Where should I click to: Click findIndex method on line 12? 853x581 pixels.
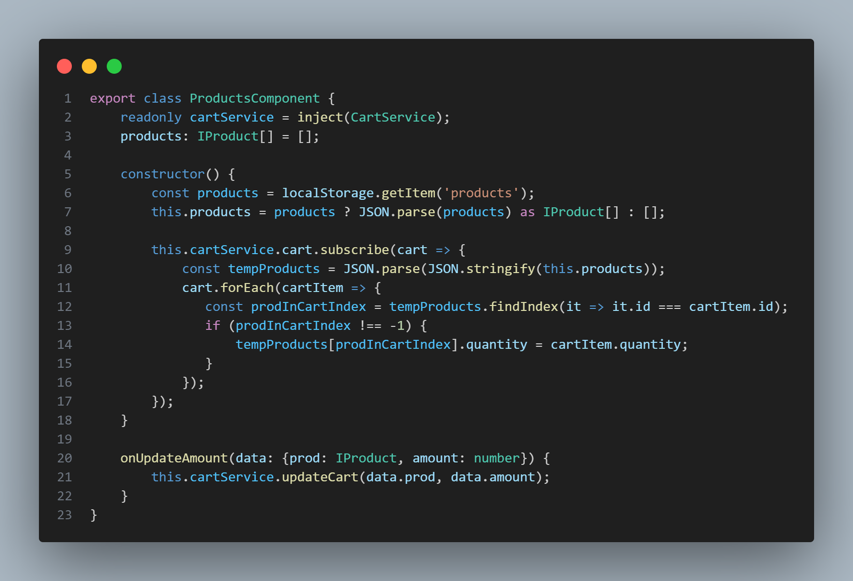[524, 307]
